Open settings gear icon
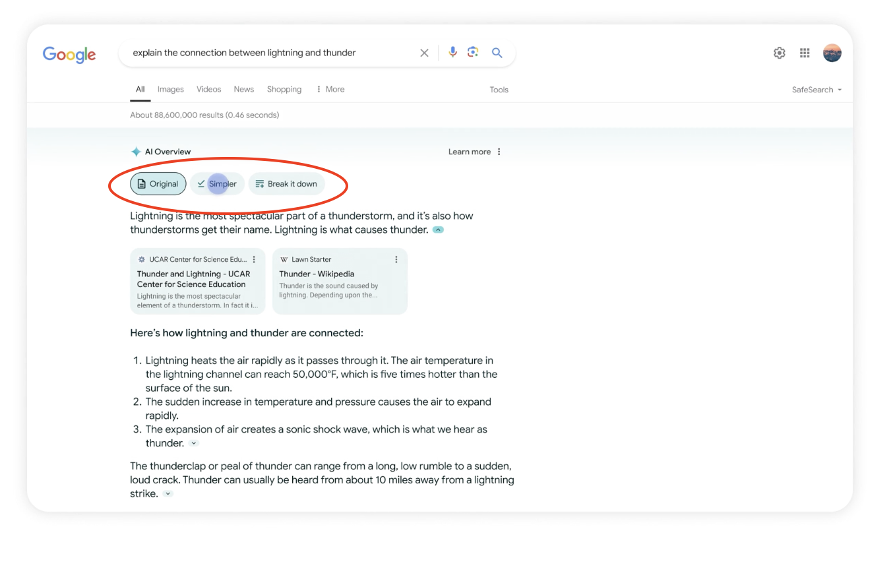 coord(780,53)
